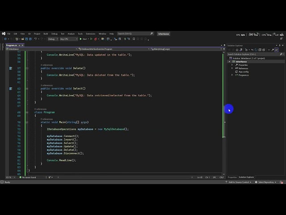
Task: Click the override indicator icon beside Delete()
Action: pos(11,68)
